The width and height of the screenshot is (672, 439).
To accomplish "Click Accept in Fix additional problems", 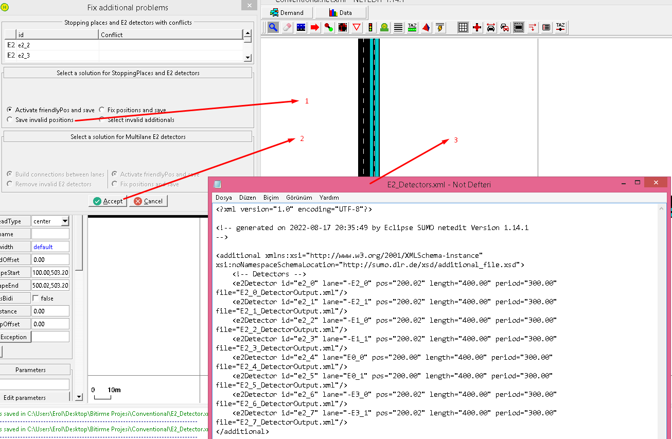I will click(108, 201).
